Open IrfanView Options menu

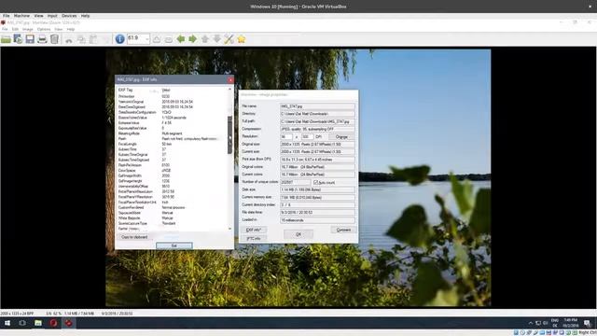pyautogui.click(x=44, y=29)
